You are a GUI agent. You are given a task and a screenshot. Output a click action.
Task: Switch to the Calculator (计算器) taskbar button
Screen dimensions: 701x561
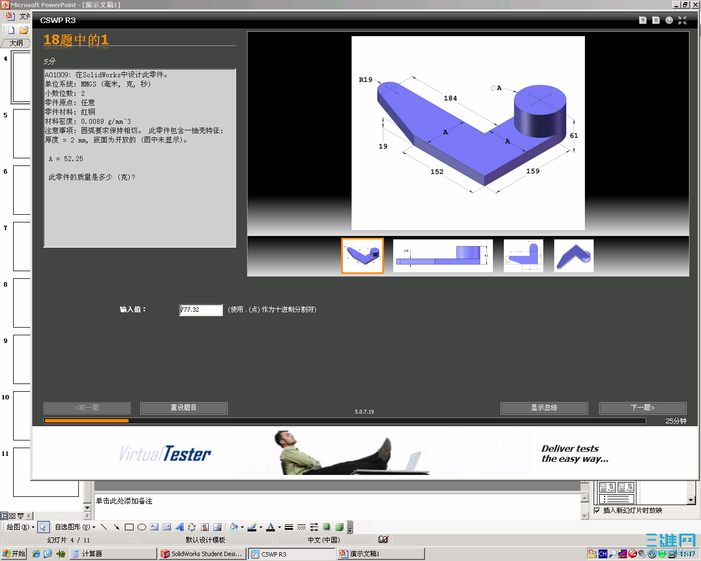113,554
